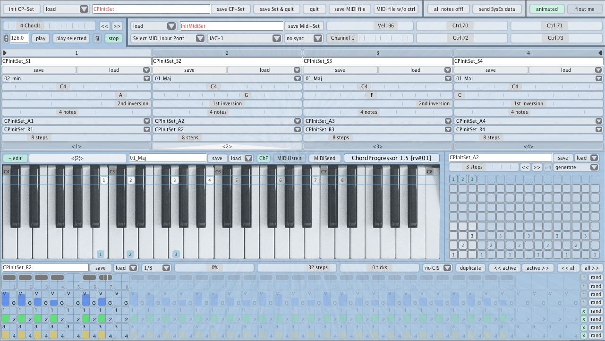This screenshot has height=341, width=605.
Task: Click the duplicate button
Action: click(x=470, y=267)
